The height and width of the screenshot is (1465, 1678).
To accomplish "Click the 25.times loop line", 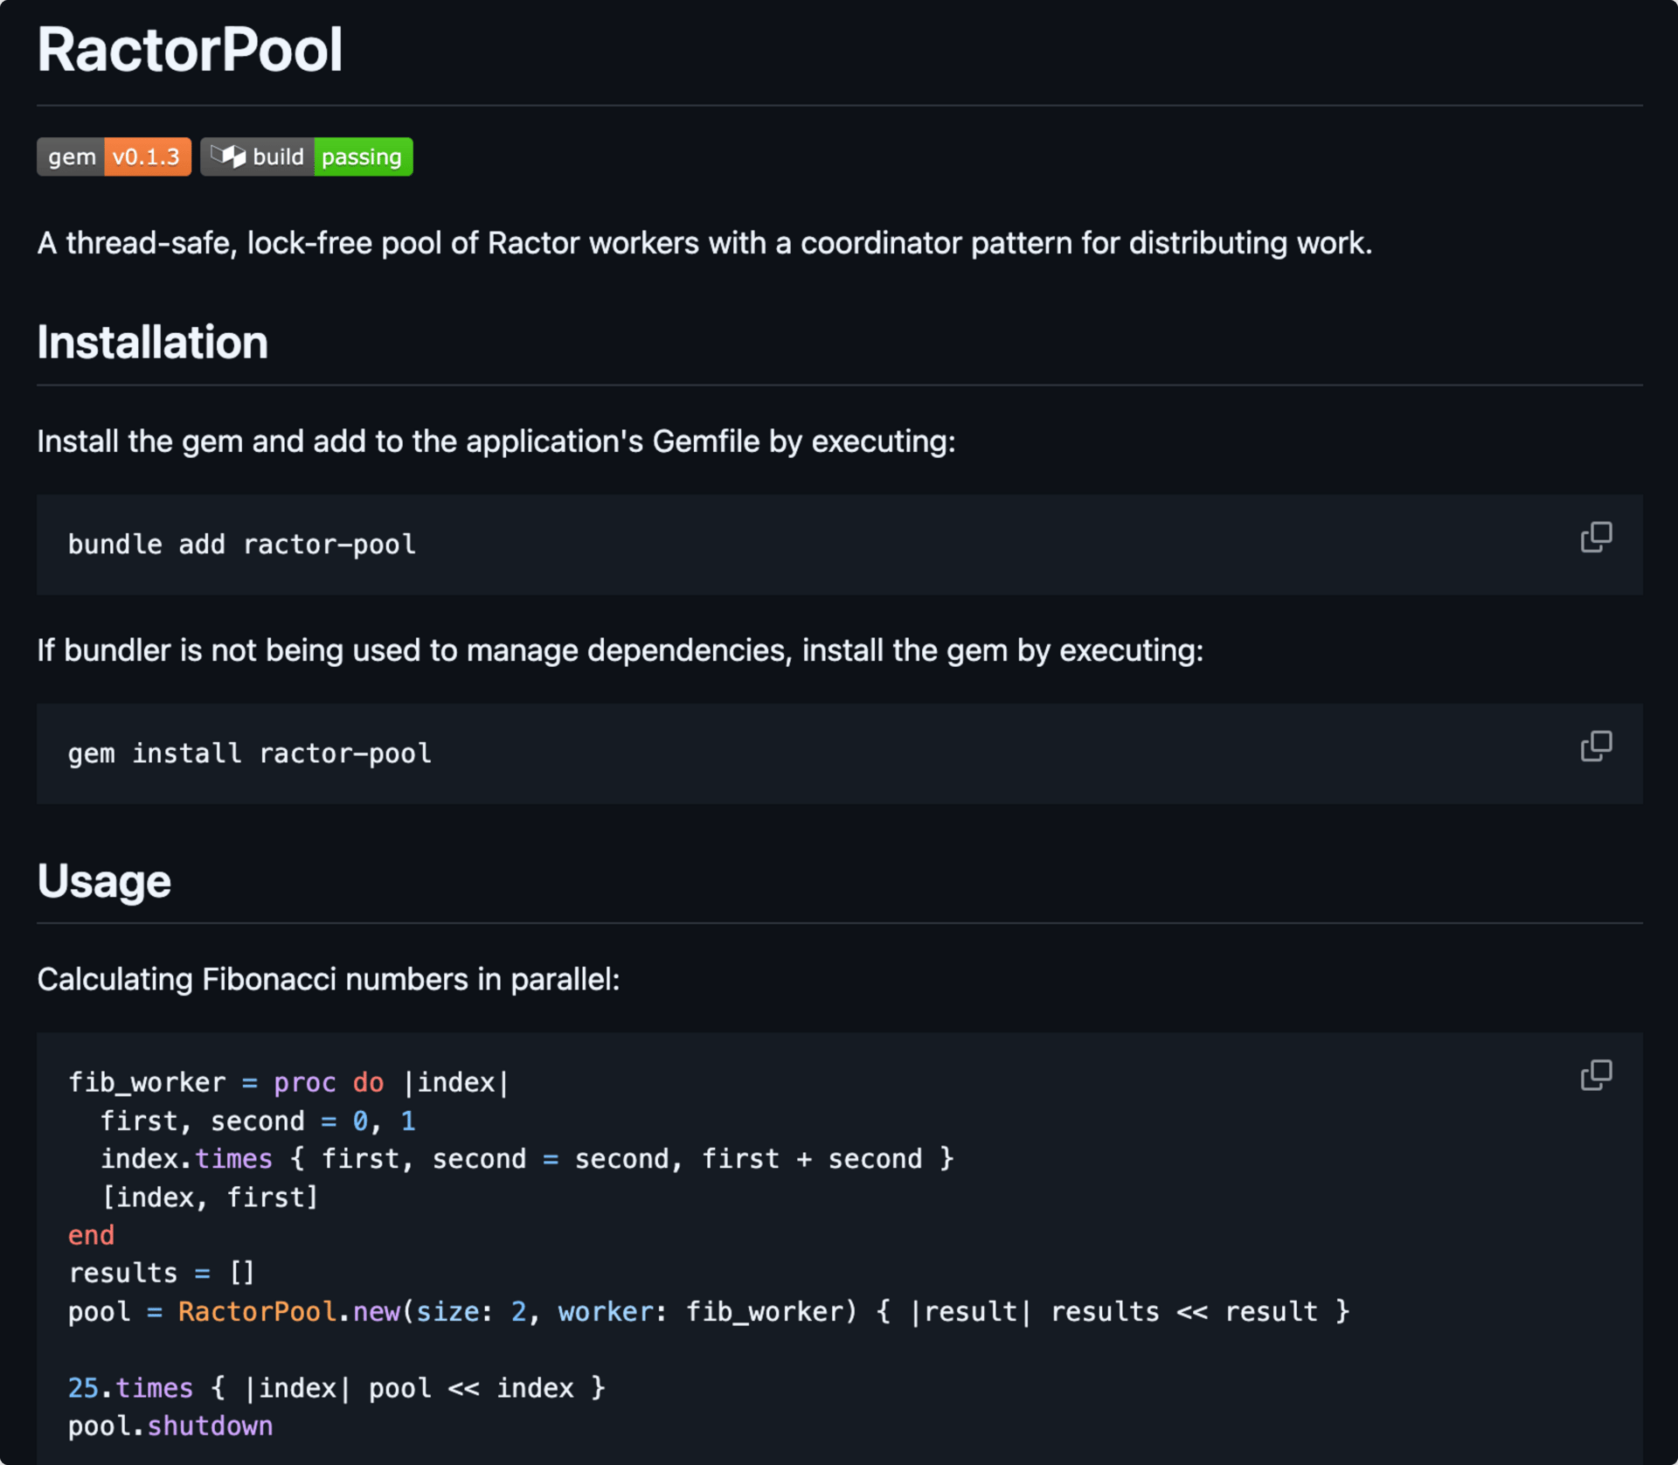I will pyautogui.click(x=336, y=1388).
